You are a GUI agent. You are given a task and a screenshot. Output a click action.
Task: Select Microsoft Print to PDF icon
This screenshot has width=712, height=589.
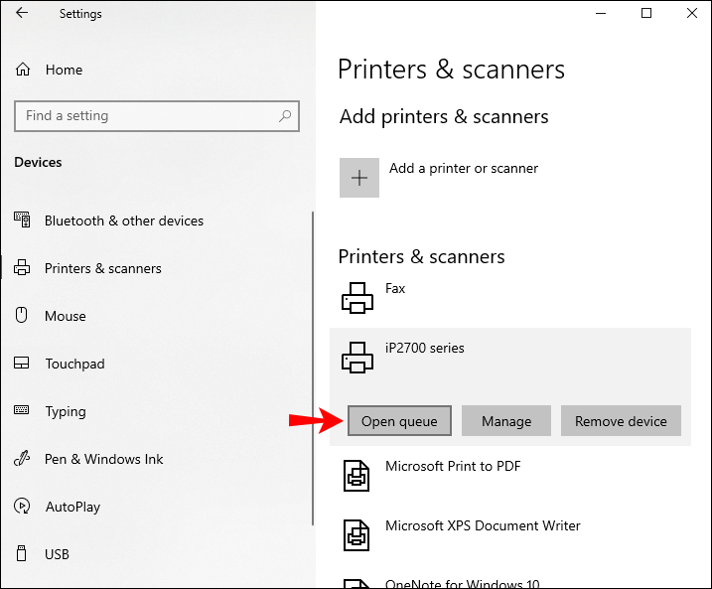357,476
